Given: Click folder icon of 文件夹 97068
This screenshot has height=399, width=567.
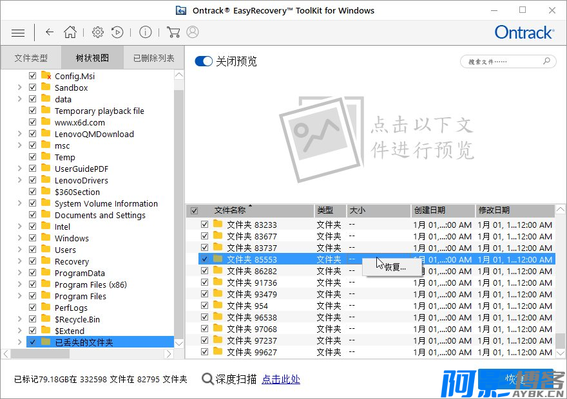Looking at the screenshot, I should [218, 328].
